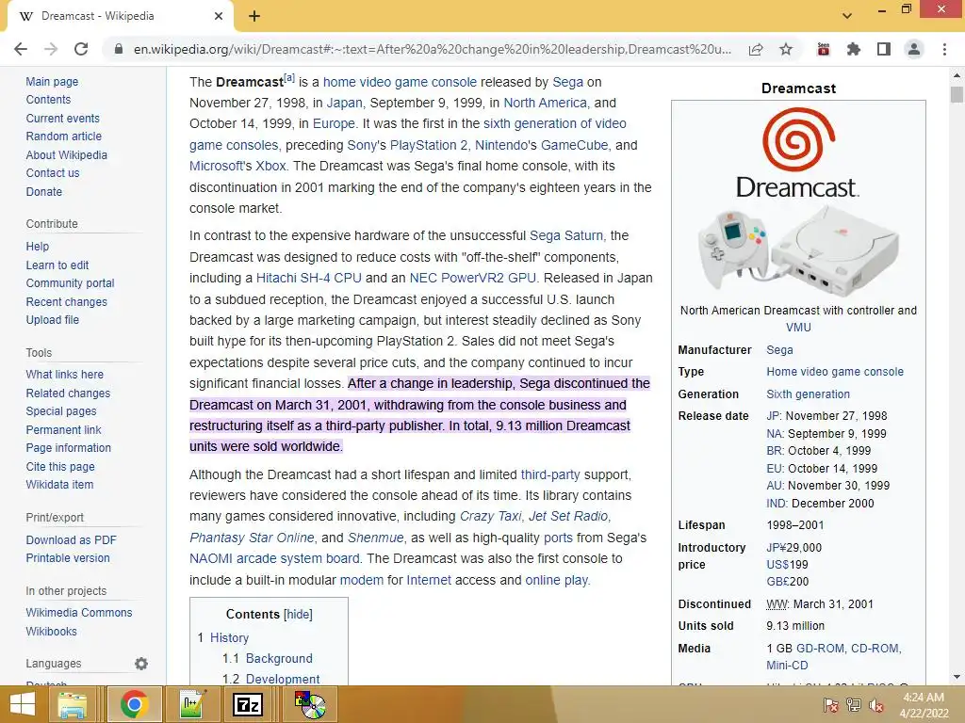The height and width of the screenshot is (723, 965).
Task: Open the Wikibooks project link
Action: (x=51, y=632)
